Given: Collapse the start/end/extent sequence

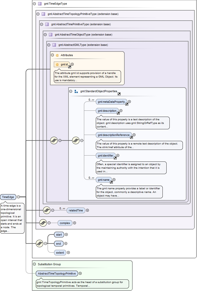Looking at the screenshot, I should tap(45, 244).
